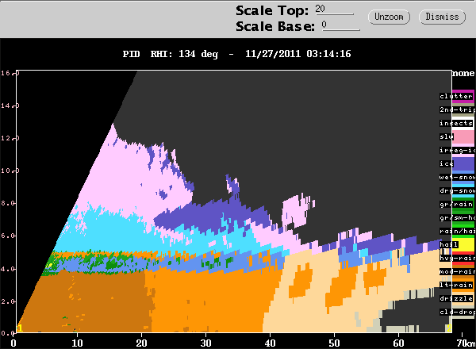
Task: Click the 'rain/hail' legend label
Action: click(458, 232)
